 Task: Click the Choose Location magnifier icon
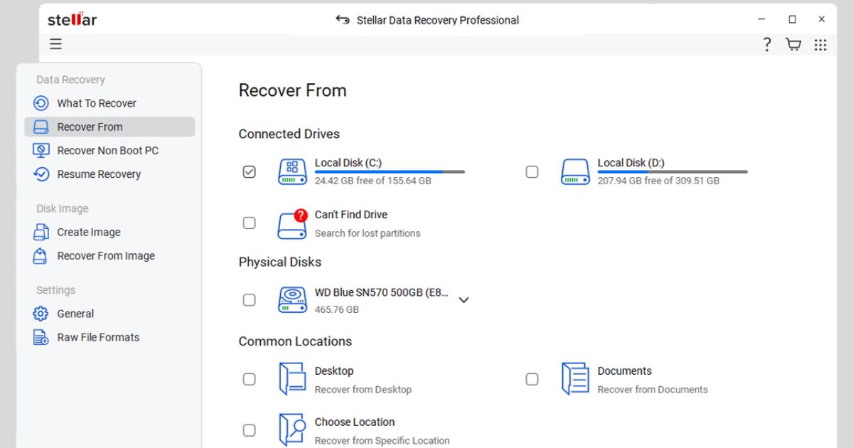click(292, 430)
